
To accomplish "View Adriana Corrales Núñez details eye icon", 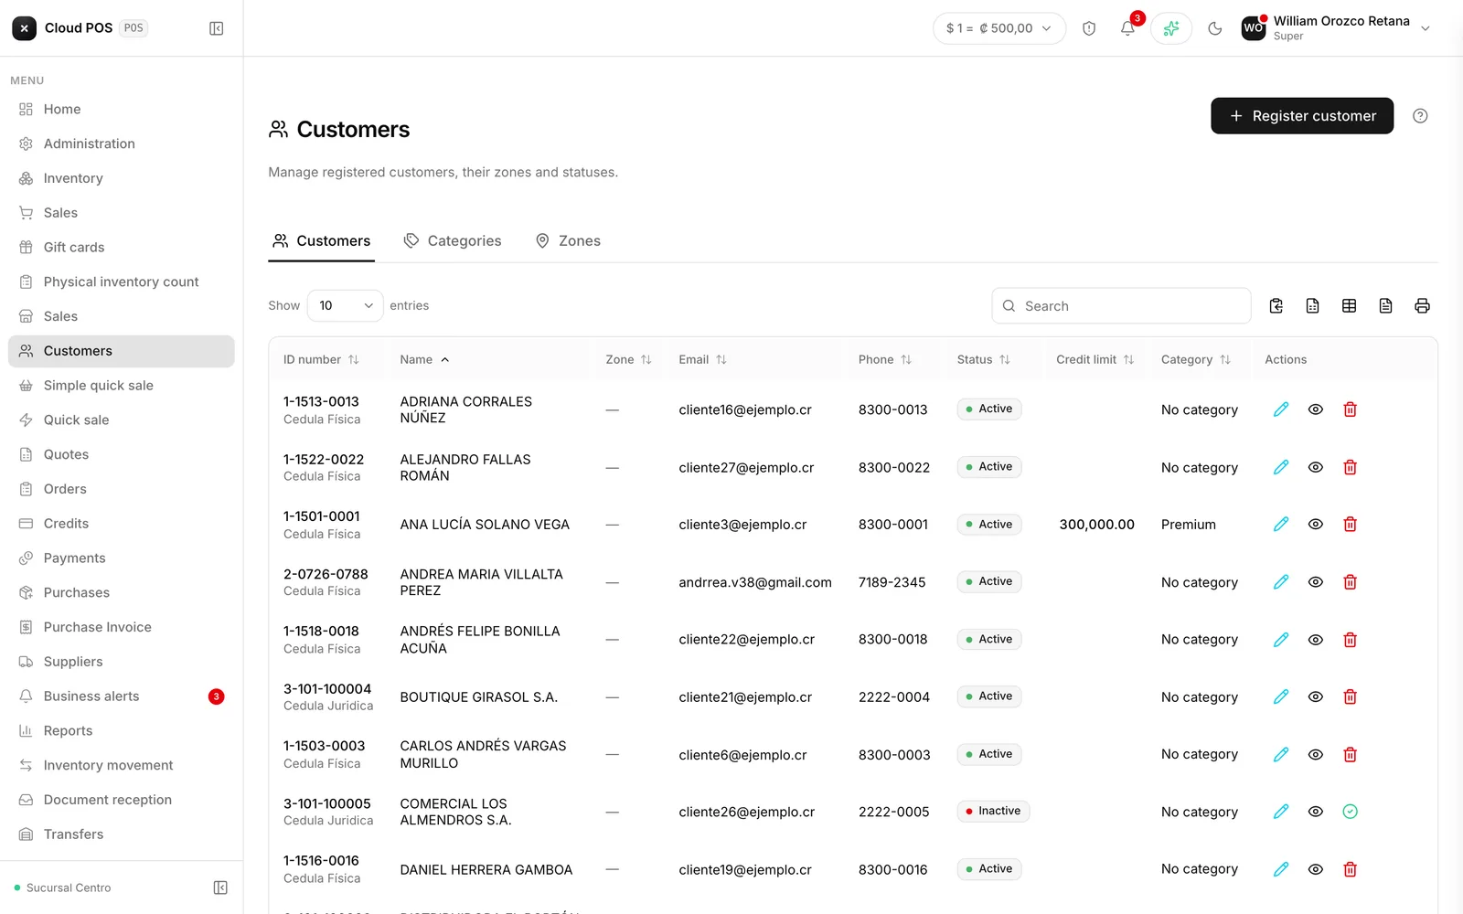I will [1316, 409].
